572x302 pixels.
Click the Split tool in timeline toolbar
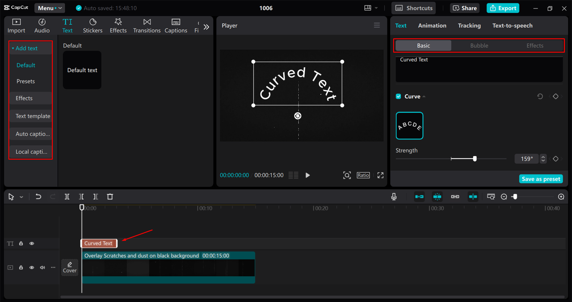tap(67, 197)
